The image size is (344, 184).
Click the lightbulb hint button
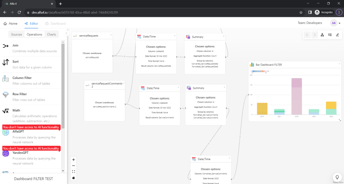[338, 176]
